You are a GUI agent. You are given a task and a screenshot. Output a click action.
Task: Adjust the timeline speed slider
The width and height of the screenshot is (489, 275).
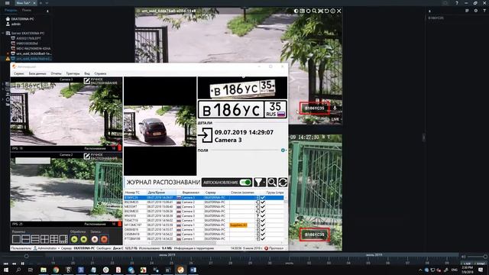(27, 256)
